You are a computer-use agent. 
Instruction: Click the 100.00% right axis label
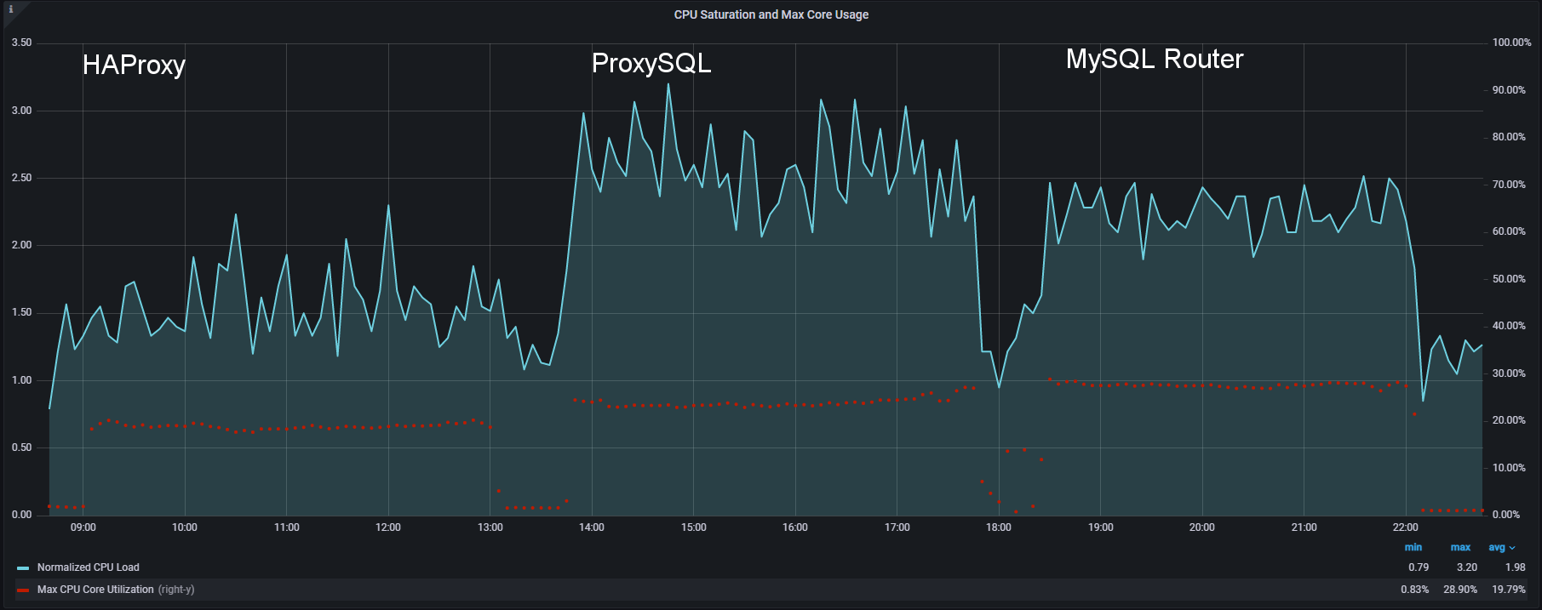pyautogui.click(x=1511, y=43)
